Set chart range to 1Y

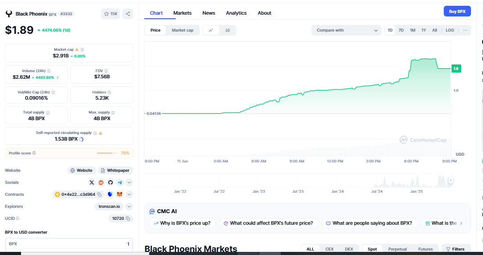point(424,30)
